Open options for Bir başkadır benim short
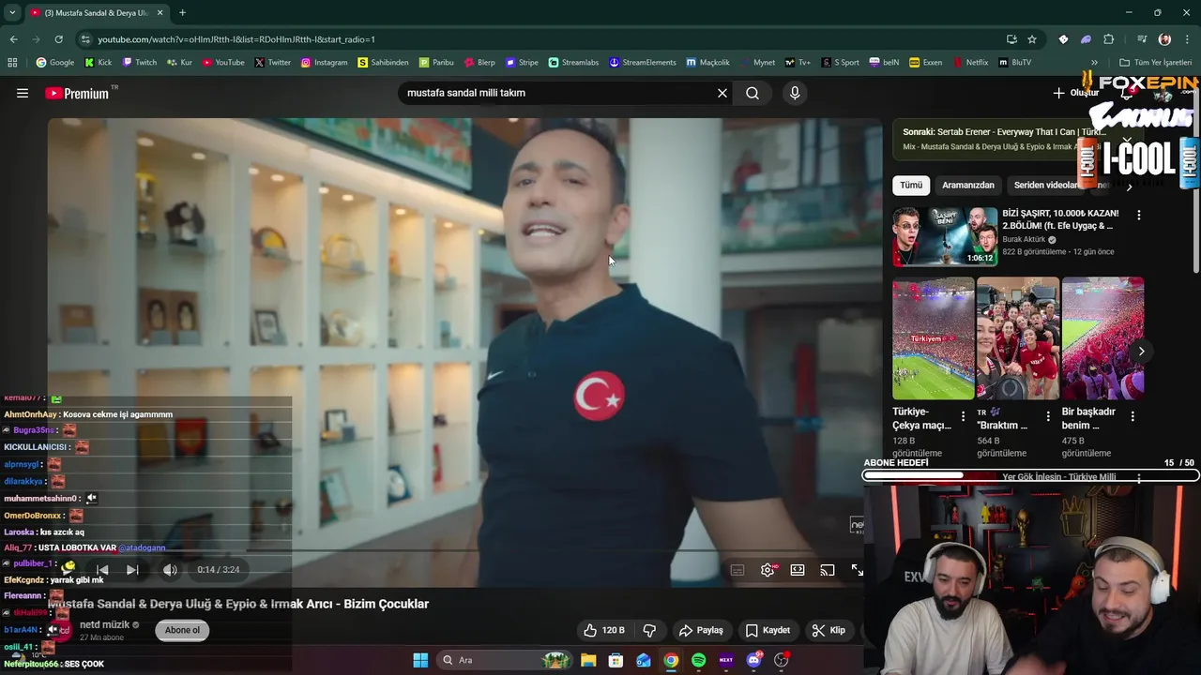Viewport: 1201px width, 675px height. (1133, 416)
